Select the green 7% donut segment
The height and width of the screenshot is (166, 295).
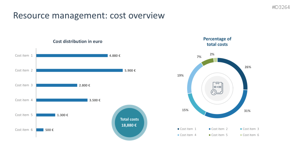point(207,62)
